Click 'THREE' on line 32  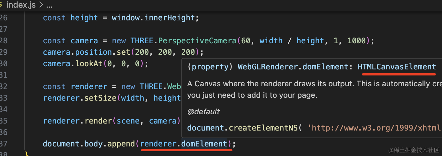coord(151,87)
